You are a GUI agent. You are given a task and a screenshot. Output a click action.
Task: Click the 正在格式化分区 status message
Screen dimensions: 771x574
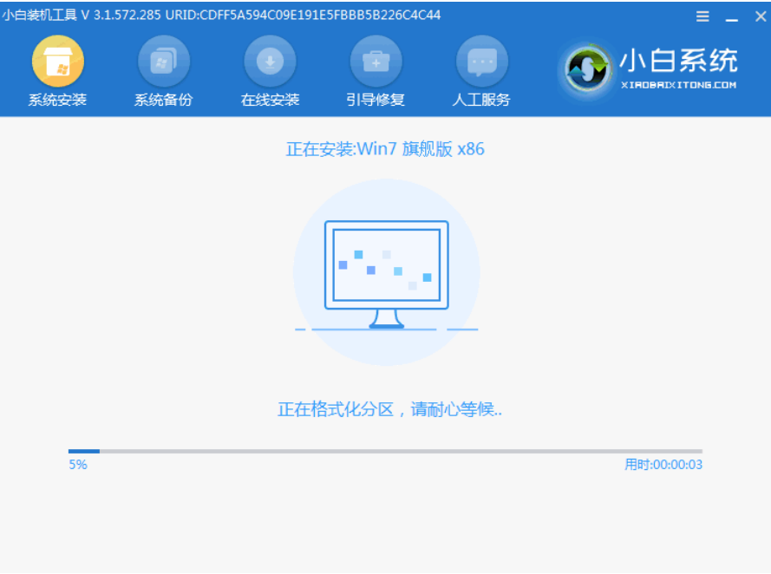coord(389,409)
